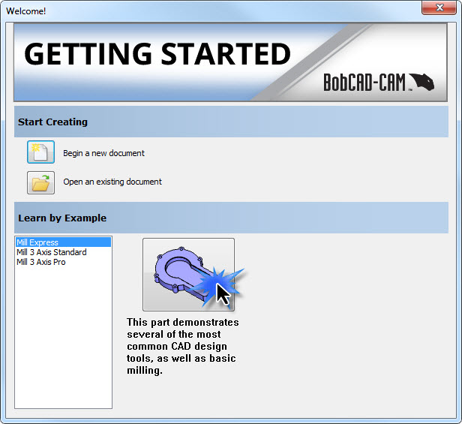Choose Mill 3 Axis Pro example
This screenshot has height=424, width=462.
click(63, 262)
